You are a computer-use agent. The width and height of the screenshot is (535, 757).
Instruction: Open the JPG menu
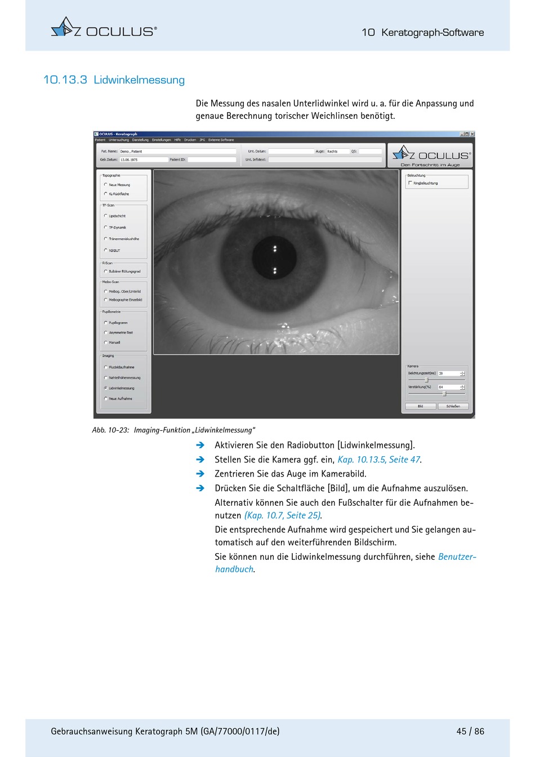(x=202, y=140)
